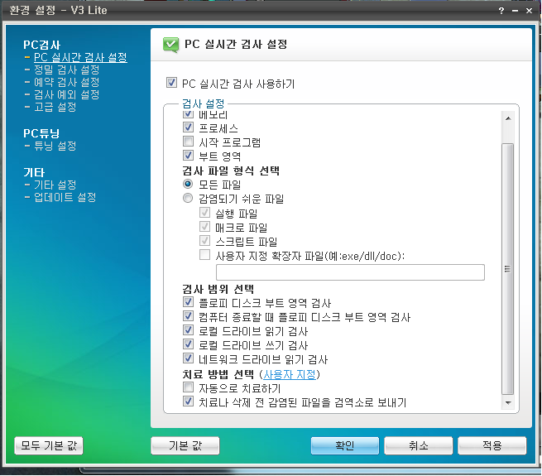The image size is (542, 476).
Task: Open 튜닝 설정 under PC튜닝
Action: coord(55,146)
